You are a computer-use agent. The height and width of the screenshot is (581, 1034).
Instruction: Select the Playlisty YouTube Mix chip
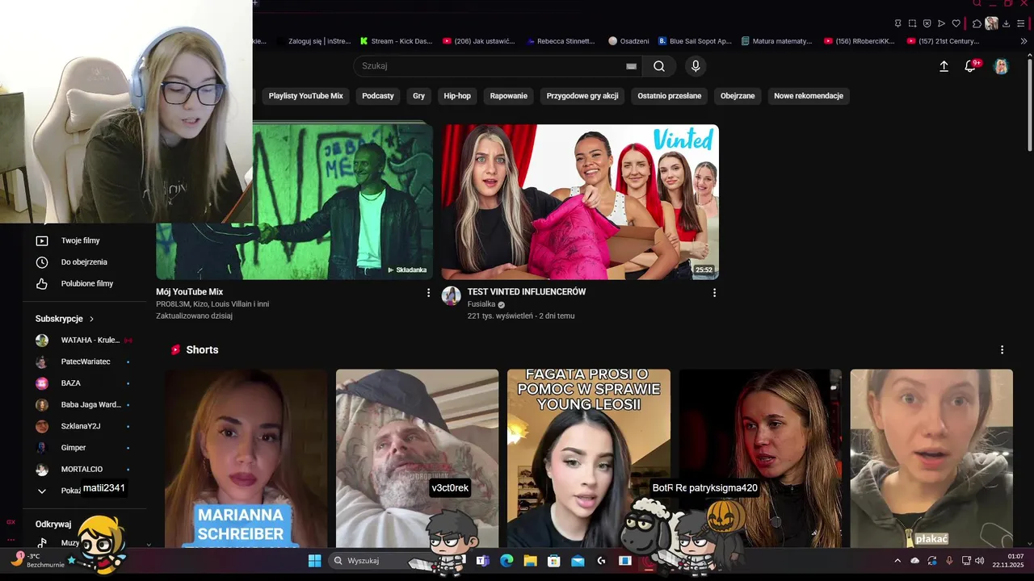[305, 96]
